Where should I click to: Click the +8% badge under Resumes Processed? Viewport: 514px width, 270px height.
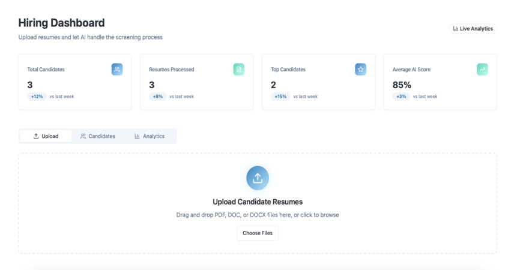(x=158, y=97)
